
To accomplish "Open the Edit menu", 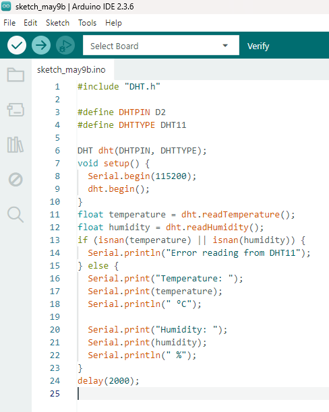I will point(30,23).
